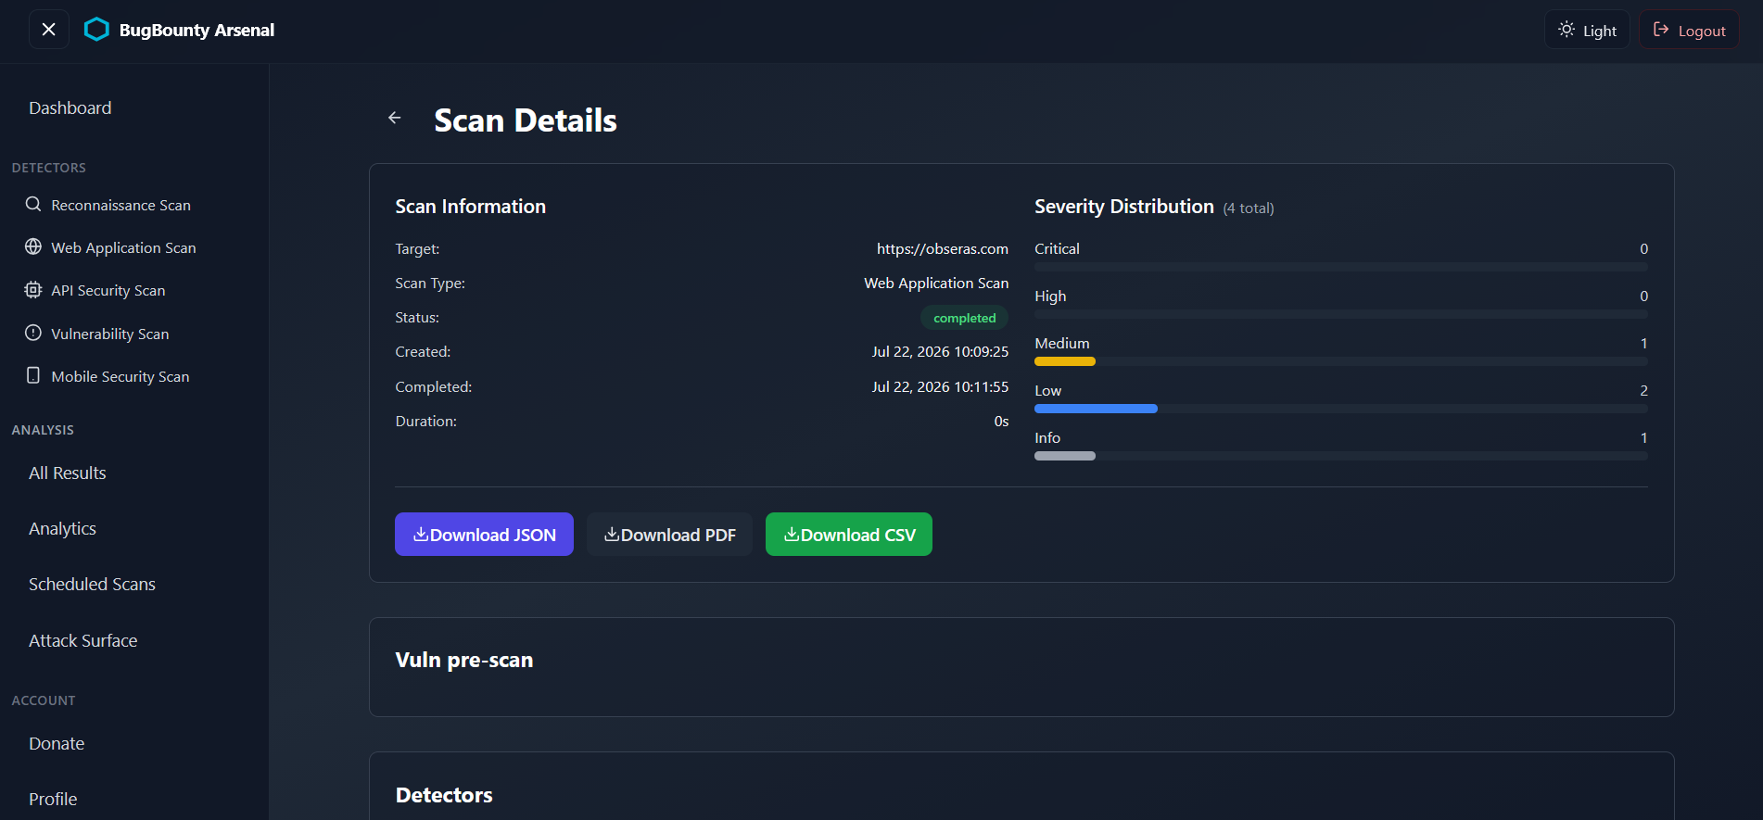Click the Scan Information heading
Screen dimensions: 1763x820
click(471, 207)
